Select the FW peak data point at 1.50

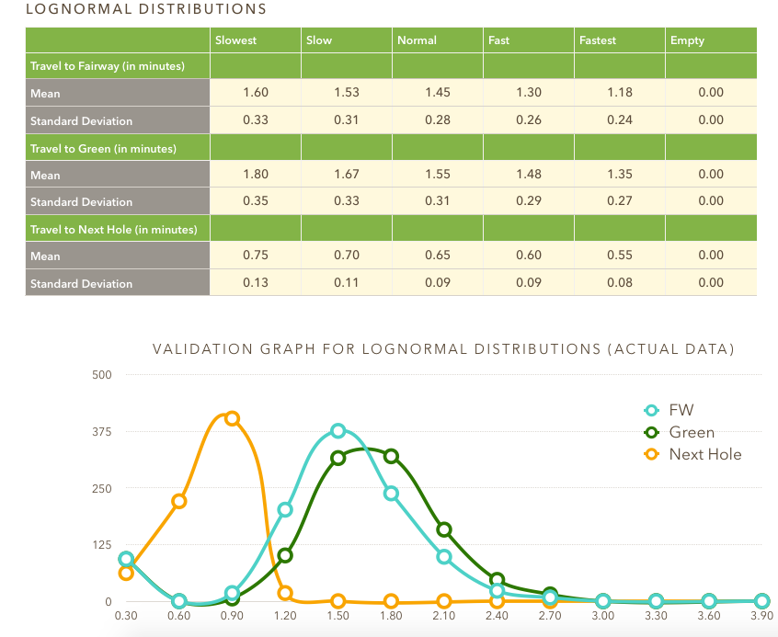pyautogui.click(x=338, y=431)
